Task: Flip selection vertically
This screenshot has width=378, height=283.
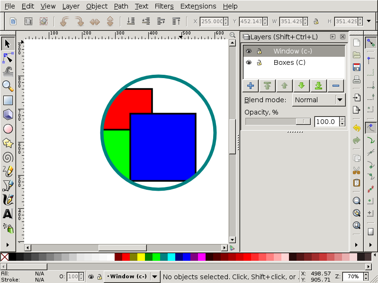Action: coord(110,21)
